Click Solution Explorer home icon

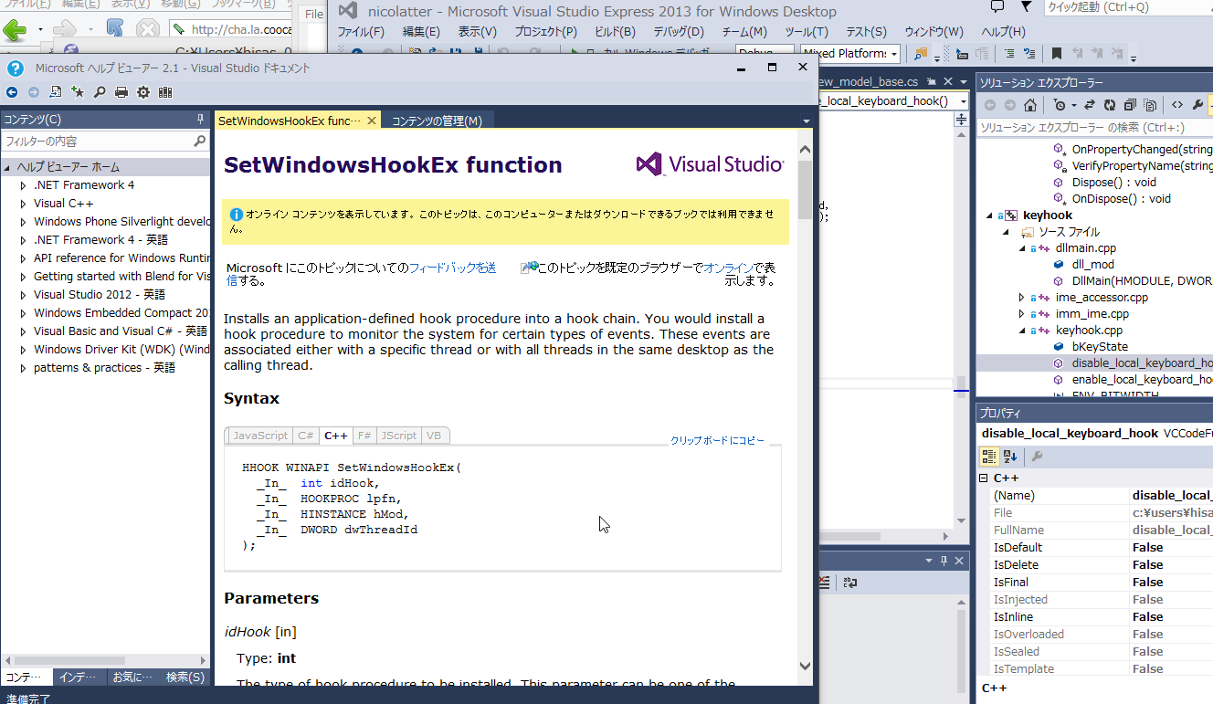(x=1029, y=105)
